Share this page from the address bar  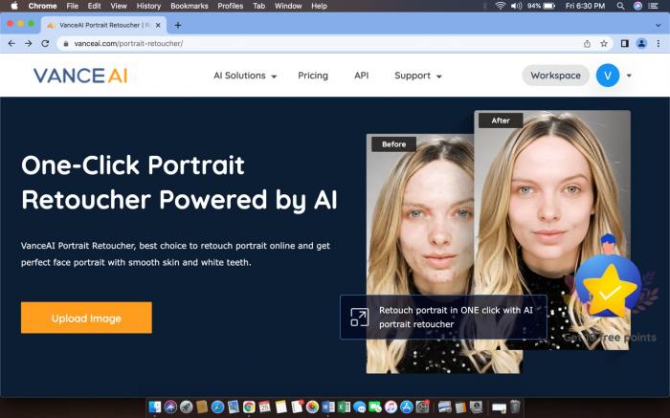coord(587,44)
